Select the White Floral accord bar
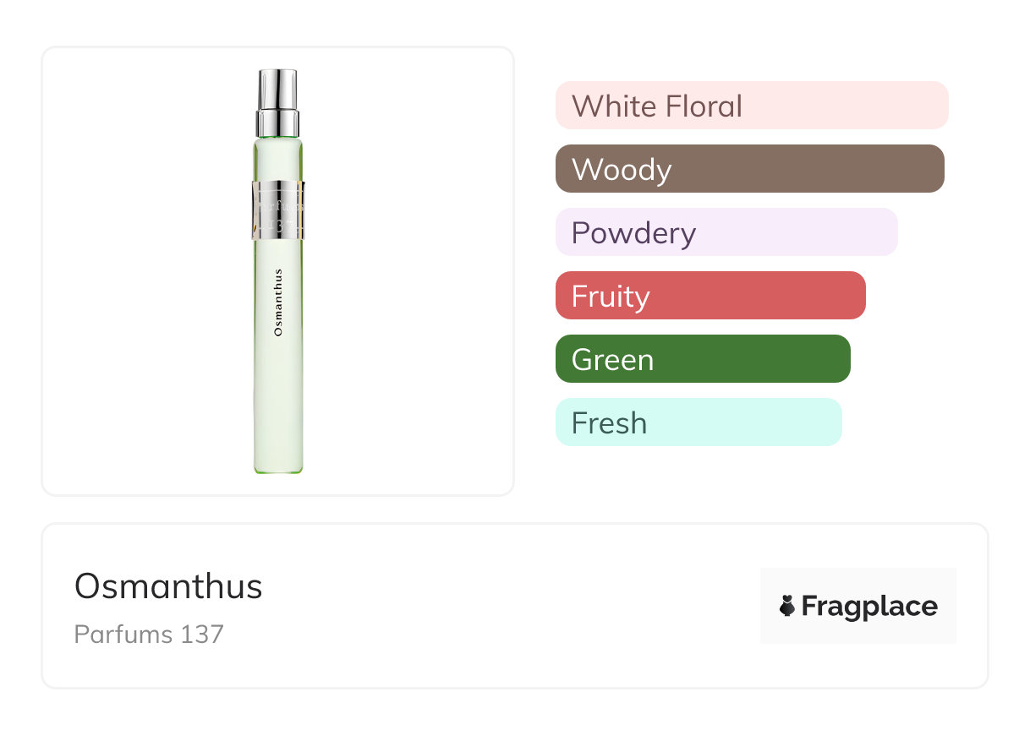 pyautogui.click(x=751, y=106)
